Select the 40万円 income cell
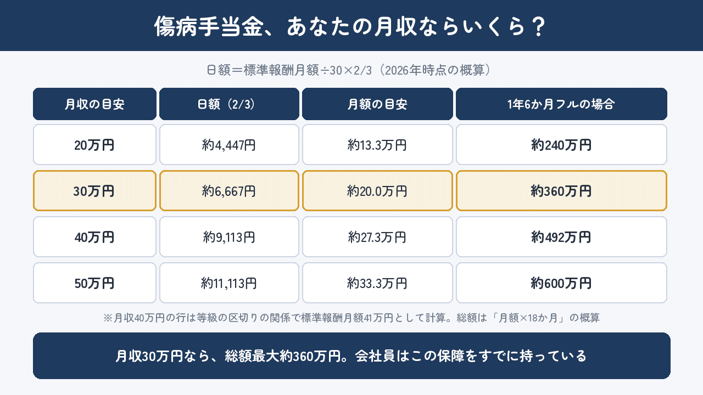The image size is (703, 395). coord(94,237)
